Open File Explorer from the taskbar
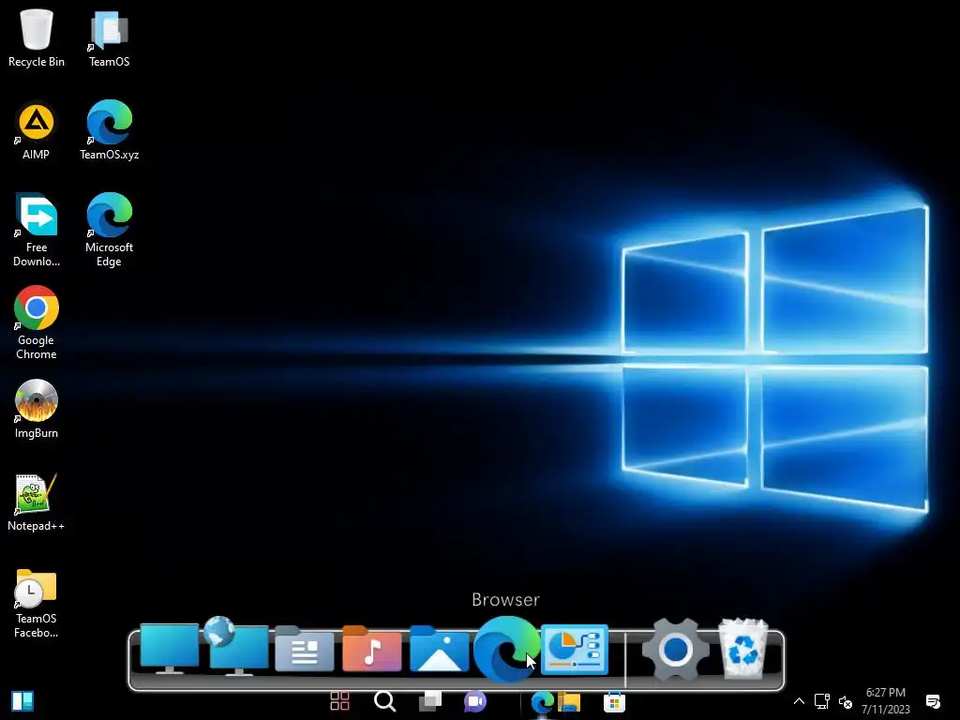The image size is (960, 720). [x=569, y=702]
